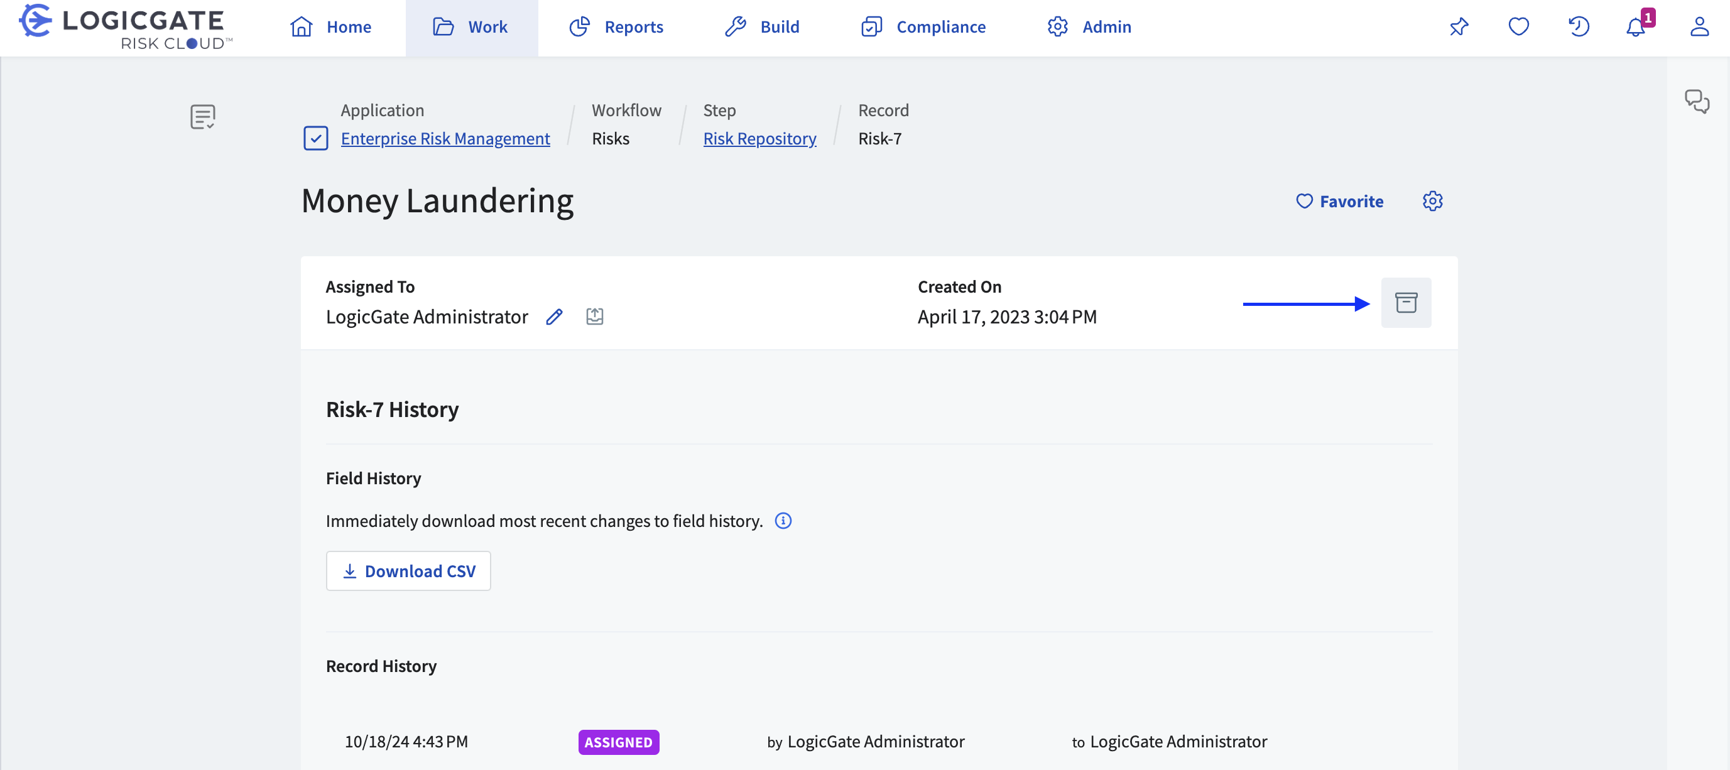Image resolution: width=1730 pixels, height=770 pixels.
Task: Open favorites heart icon in top bar
Action: point(1518,27)
